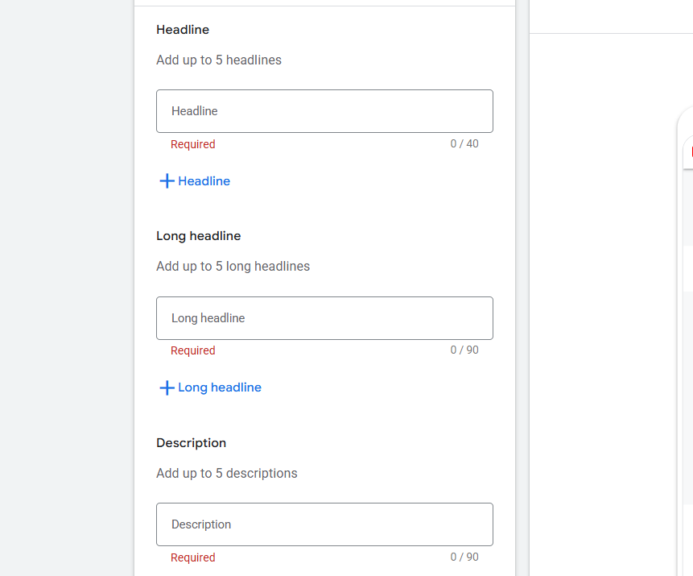Click the 0 / 90 long headline counter

click(464, 350)
